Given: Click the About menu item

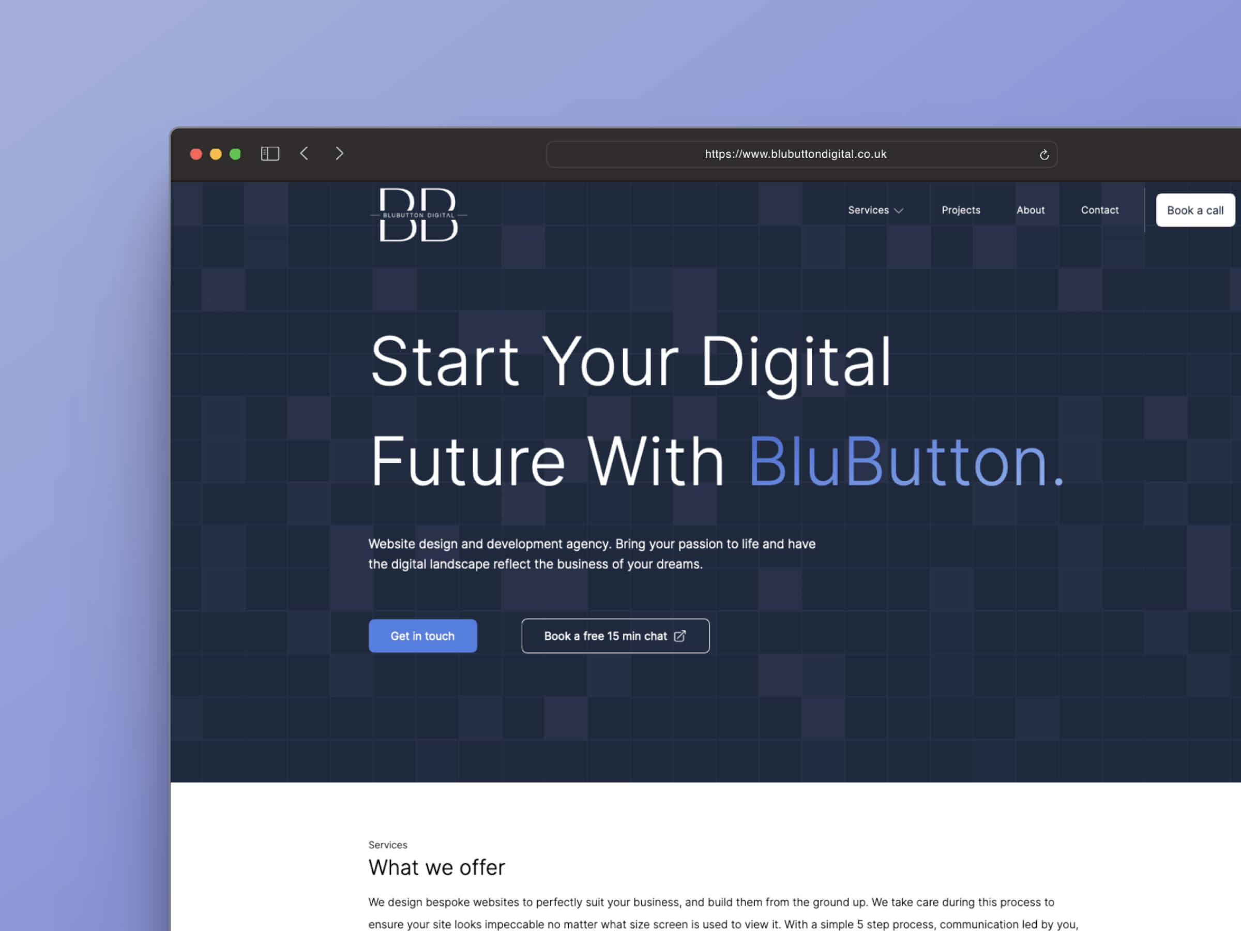Looking at the screenshot, I should [x=1031, y=209].
